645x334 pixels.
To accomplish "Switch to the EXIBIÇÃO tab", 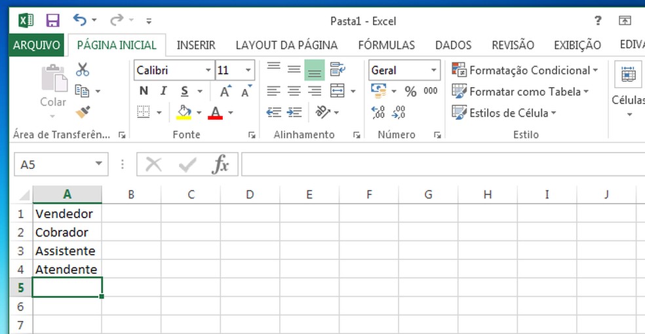I will 577,45.
